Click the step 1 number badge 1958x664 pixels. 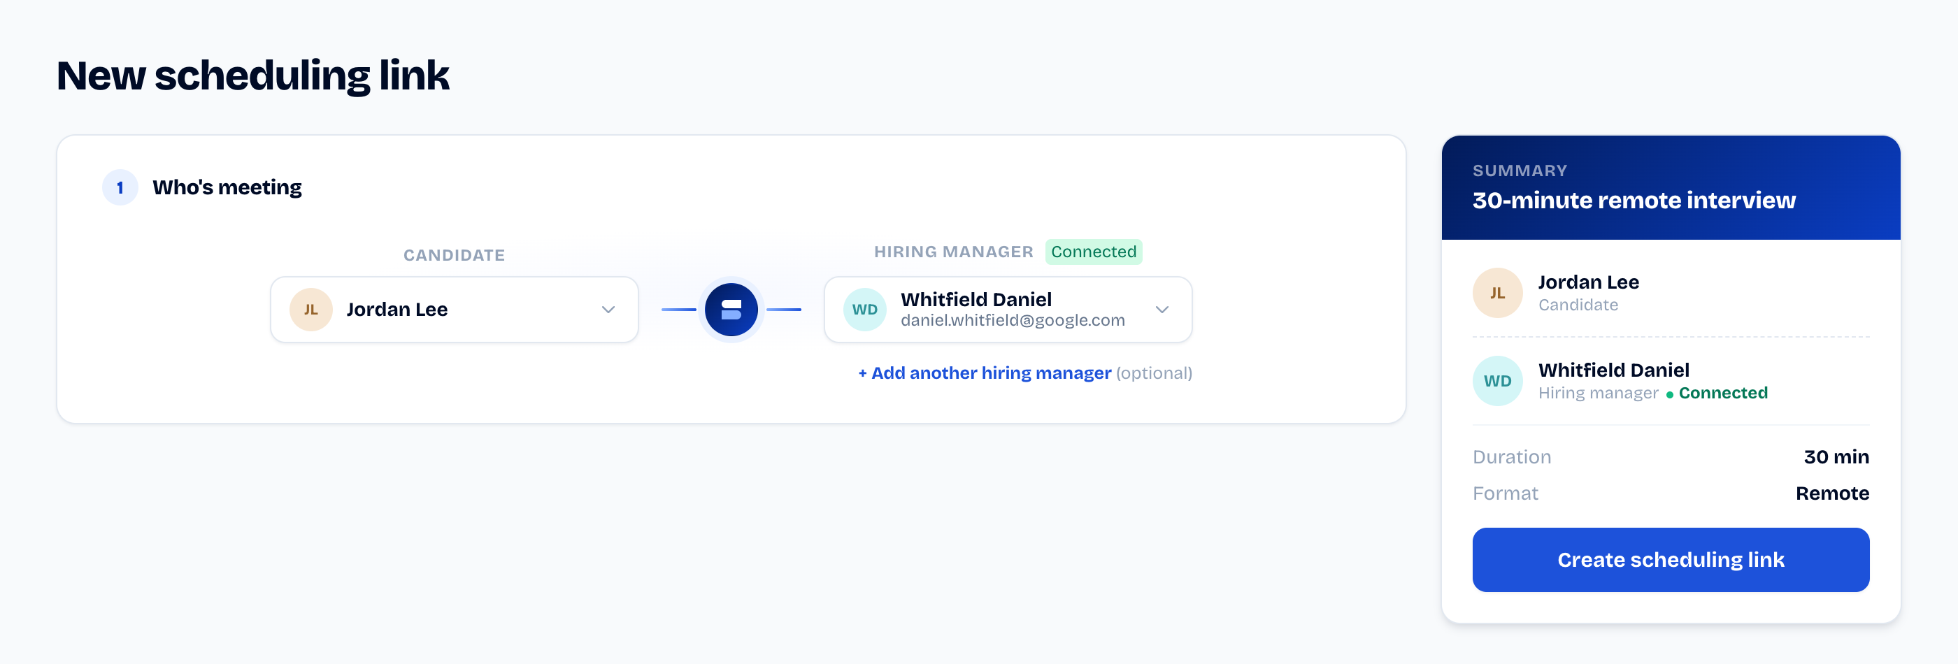[x=120, y=187]
